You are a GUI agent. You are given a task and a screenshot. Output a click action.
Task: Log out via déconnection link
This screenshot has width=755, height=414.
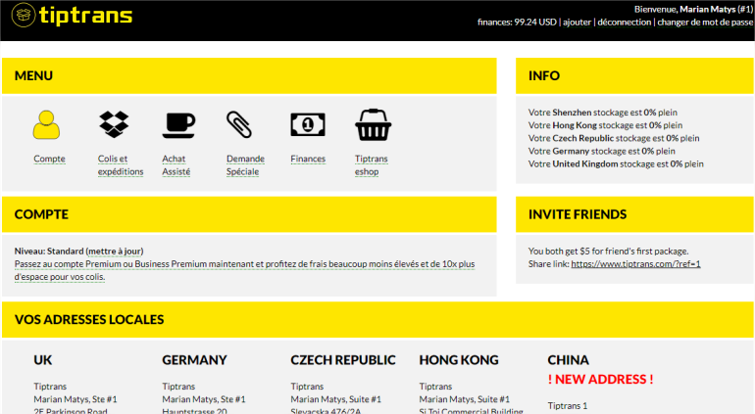[624, 23]
